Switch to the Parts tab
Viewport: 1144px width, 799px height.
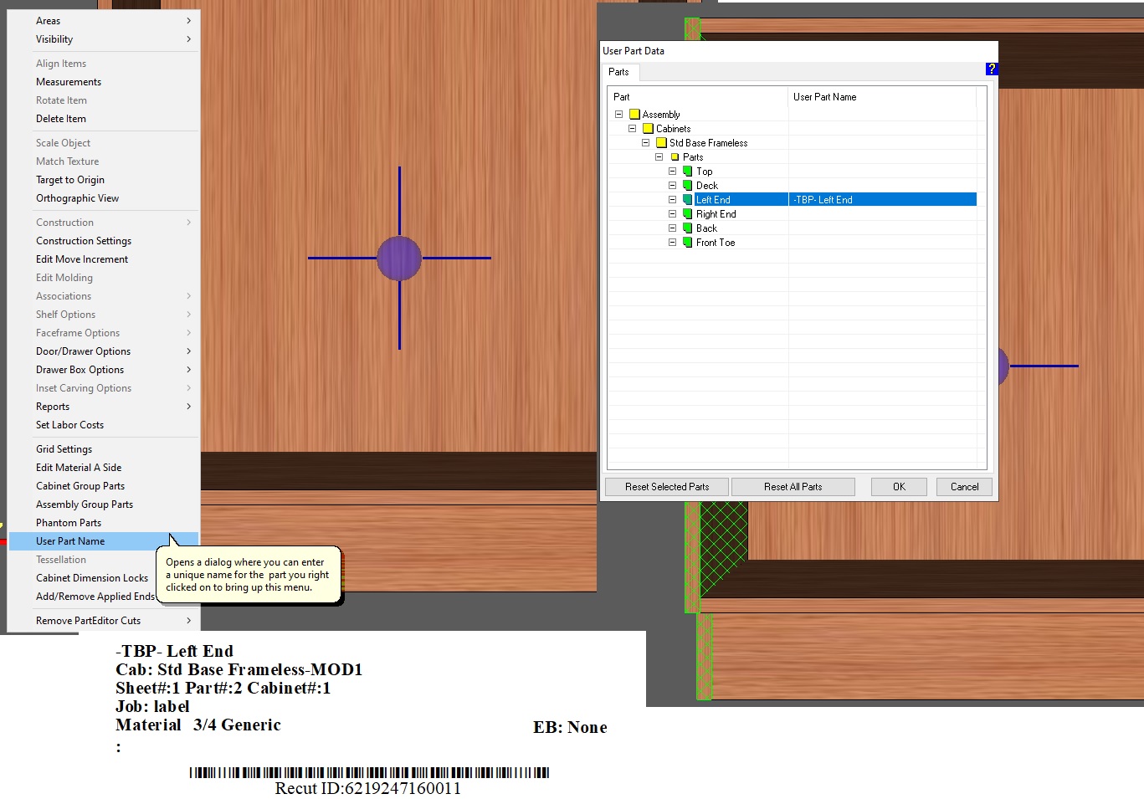click(x=618, y=72)
